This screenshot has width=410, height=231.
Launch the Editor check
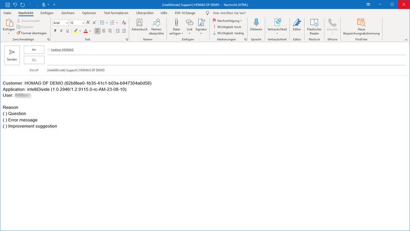pos(297,25)
